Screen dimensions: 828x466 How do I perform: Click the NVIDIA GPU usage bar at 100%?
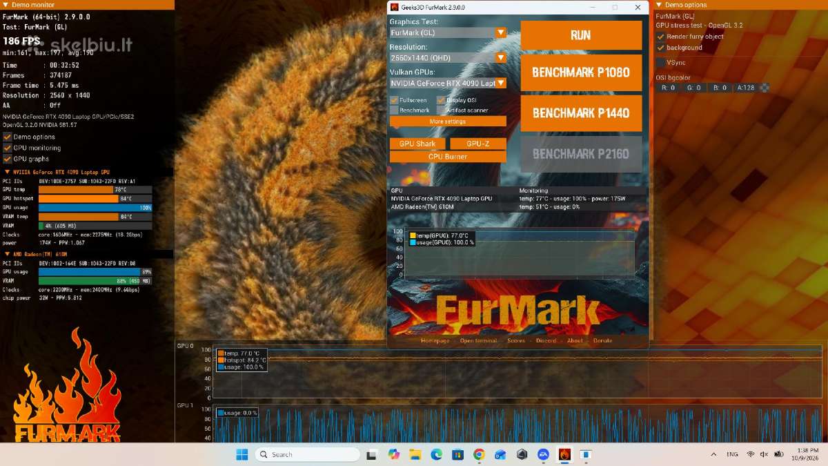(x=95, y=207)
